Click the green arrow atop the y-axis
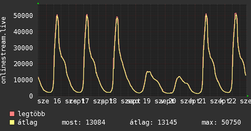251x131 pixels. pos(38,3)
